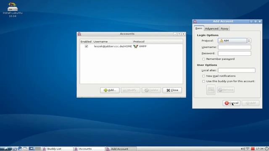This screenshot has width=269, height=151.
Task: Enable New mail notifications checkbox
Action: pos(203,76)
